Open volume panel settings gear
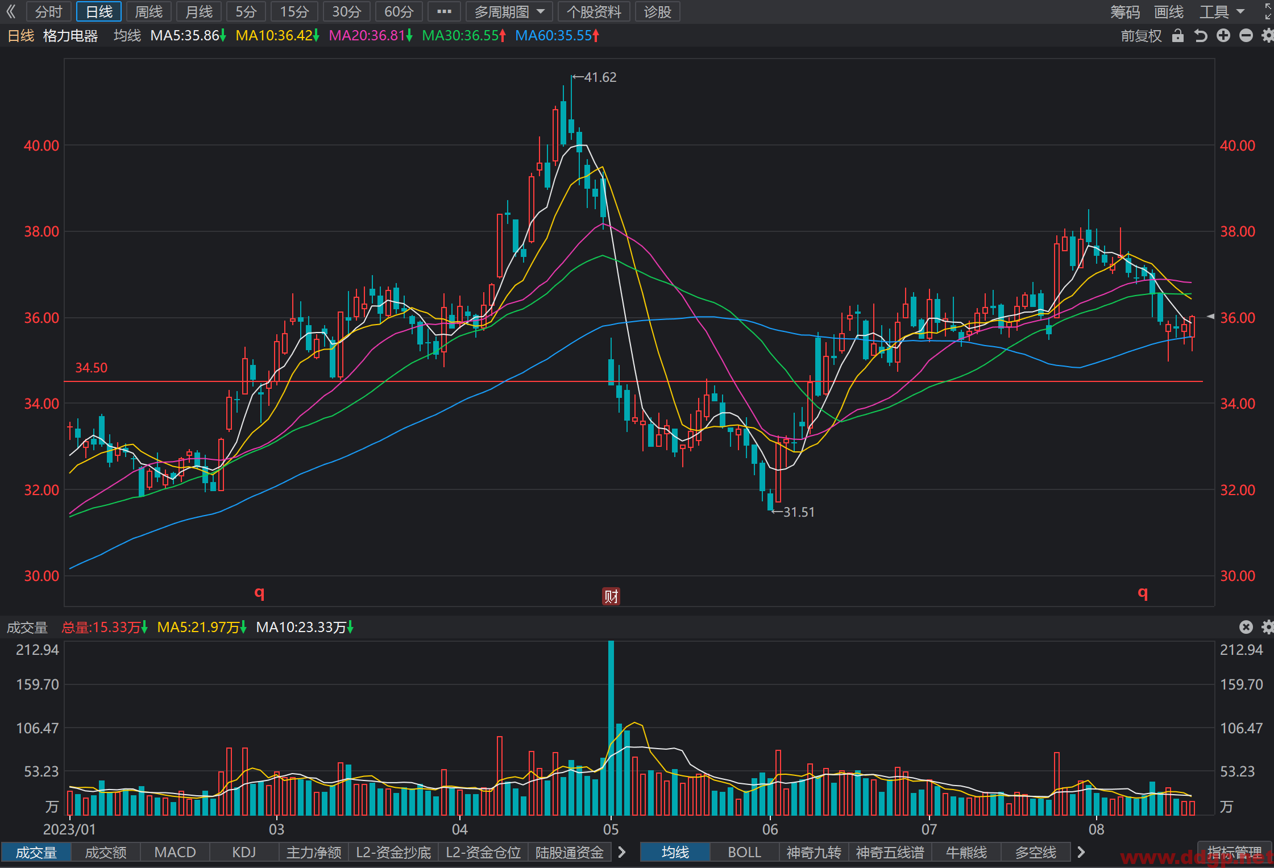1274x868 pixels. point(1268,627)
